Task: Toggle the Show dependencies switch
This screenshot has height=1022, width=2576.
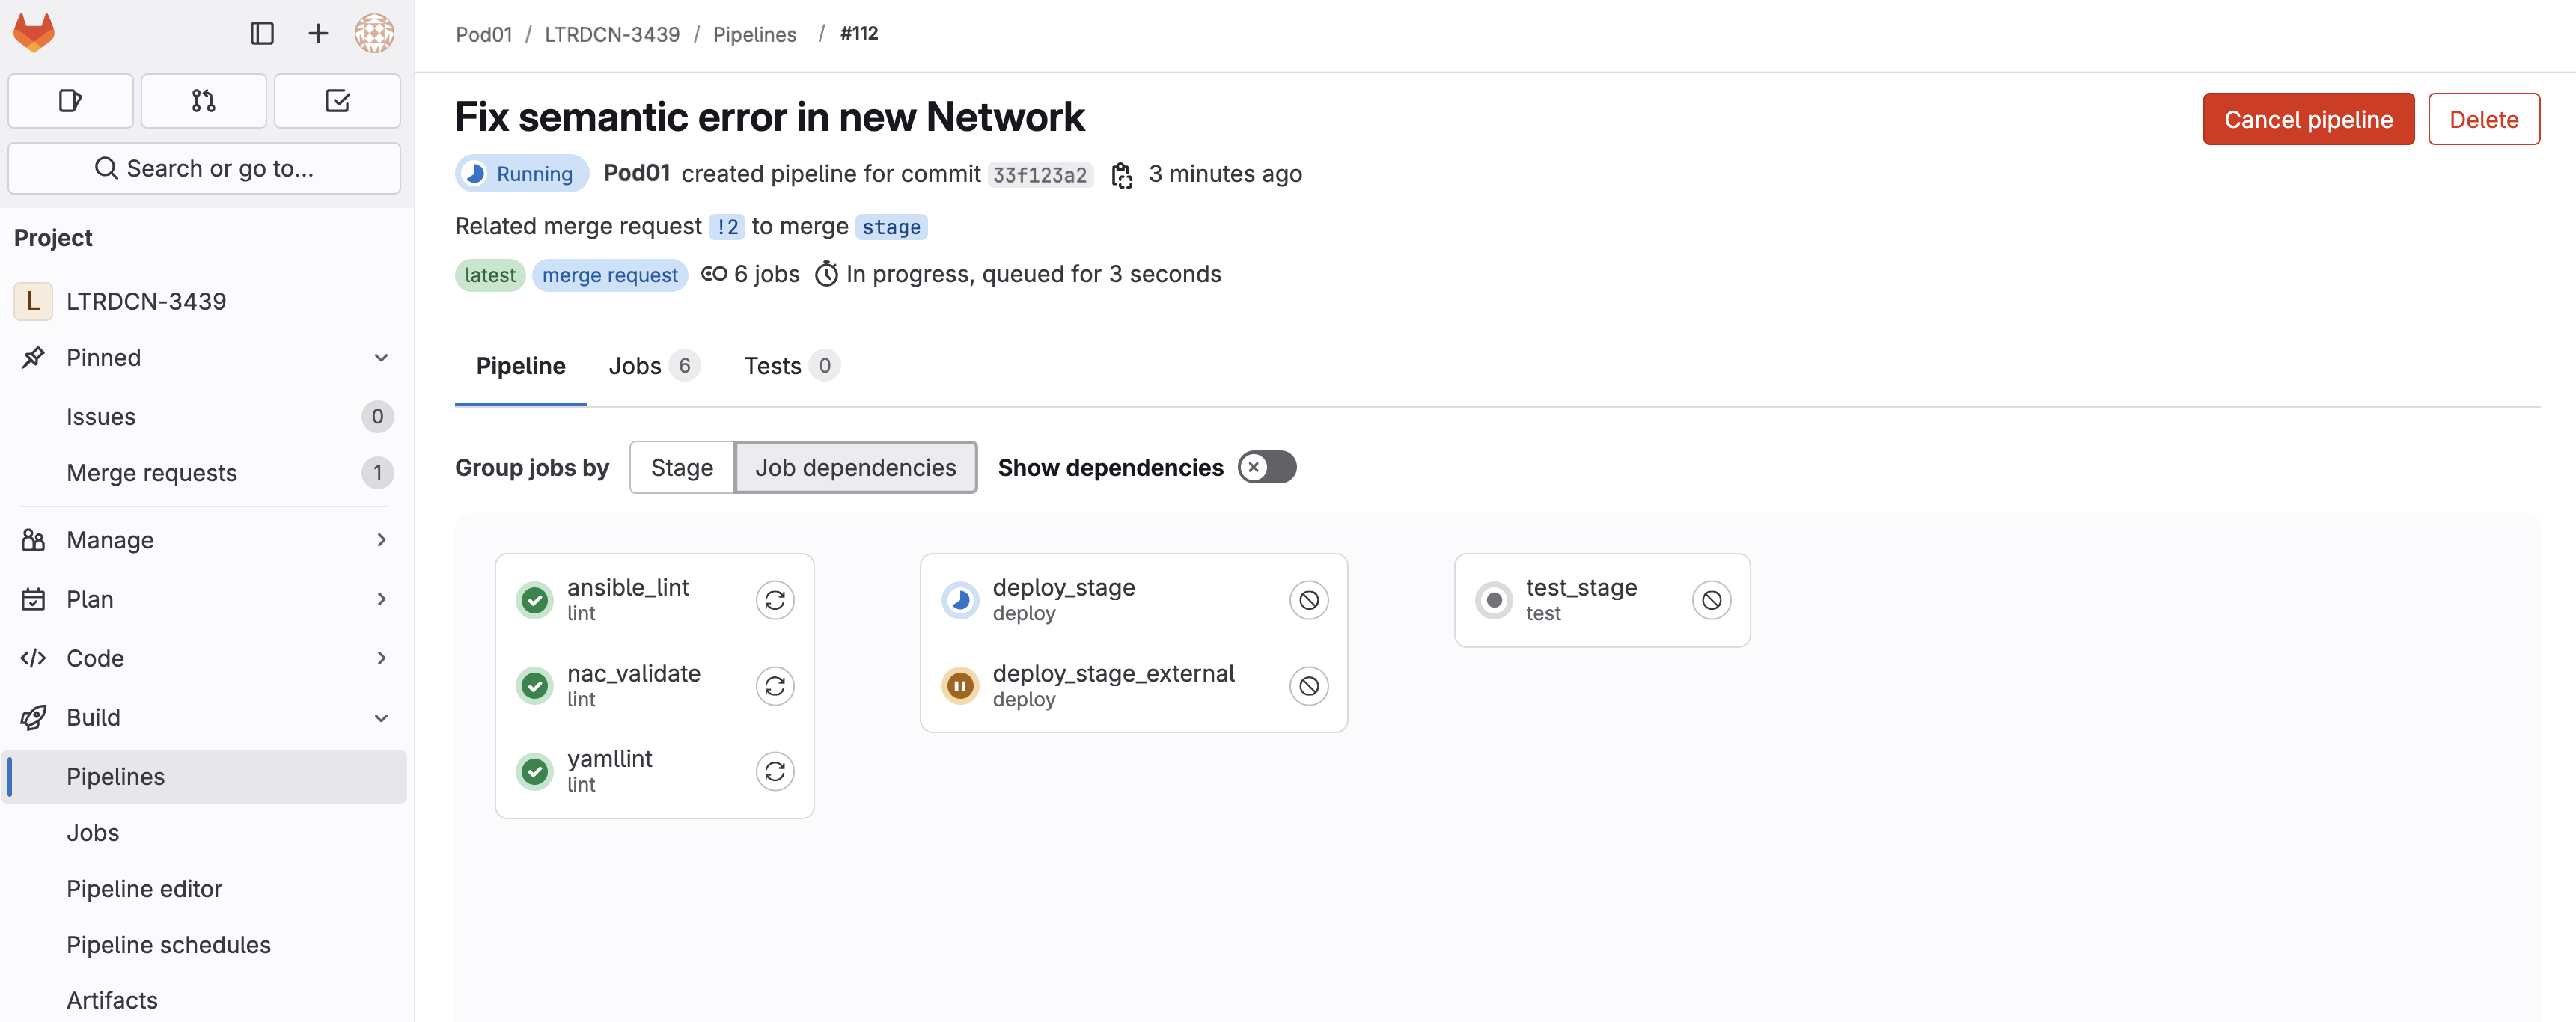Action: coord(1266,467)
